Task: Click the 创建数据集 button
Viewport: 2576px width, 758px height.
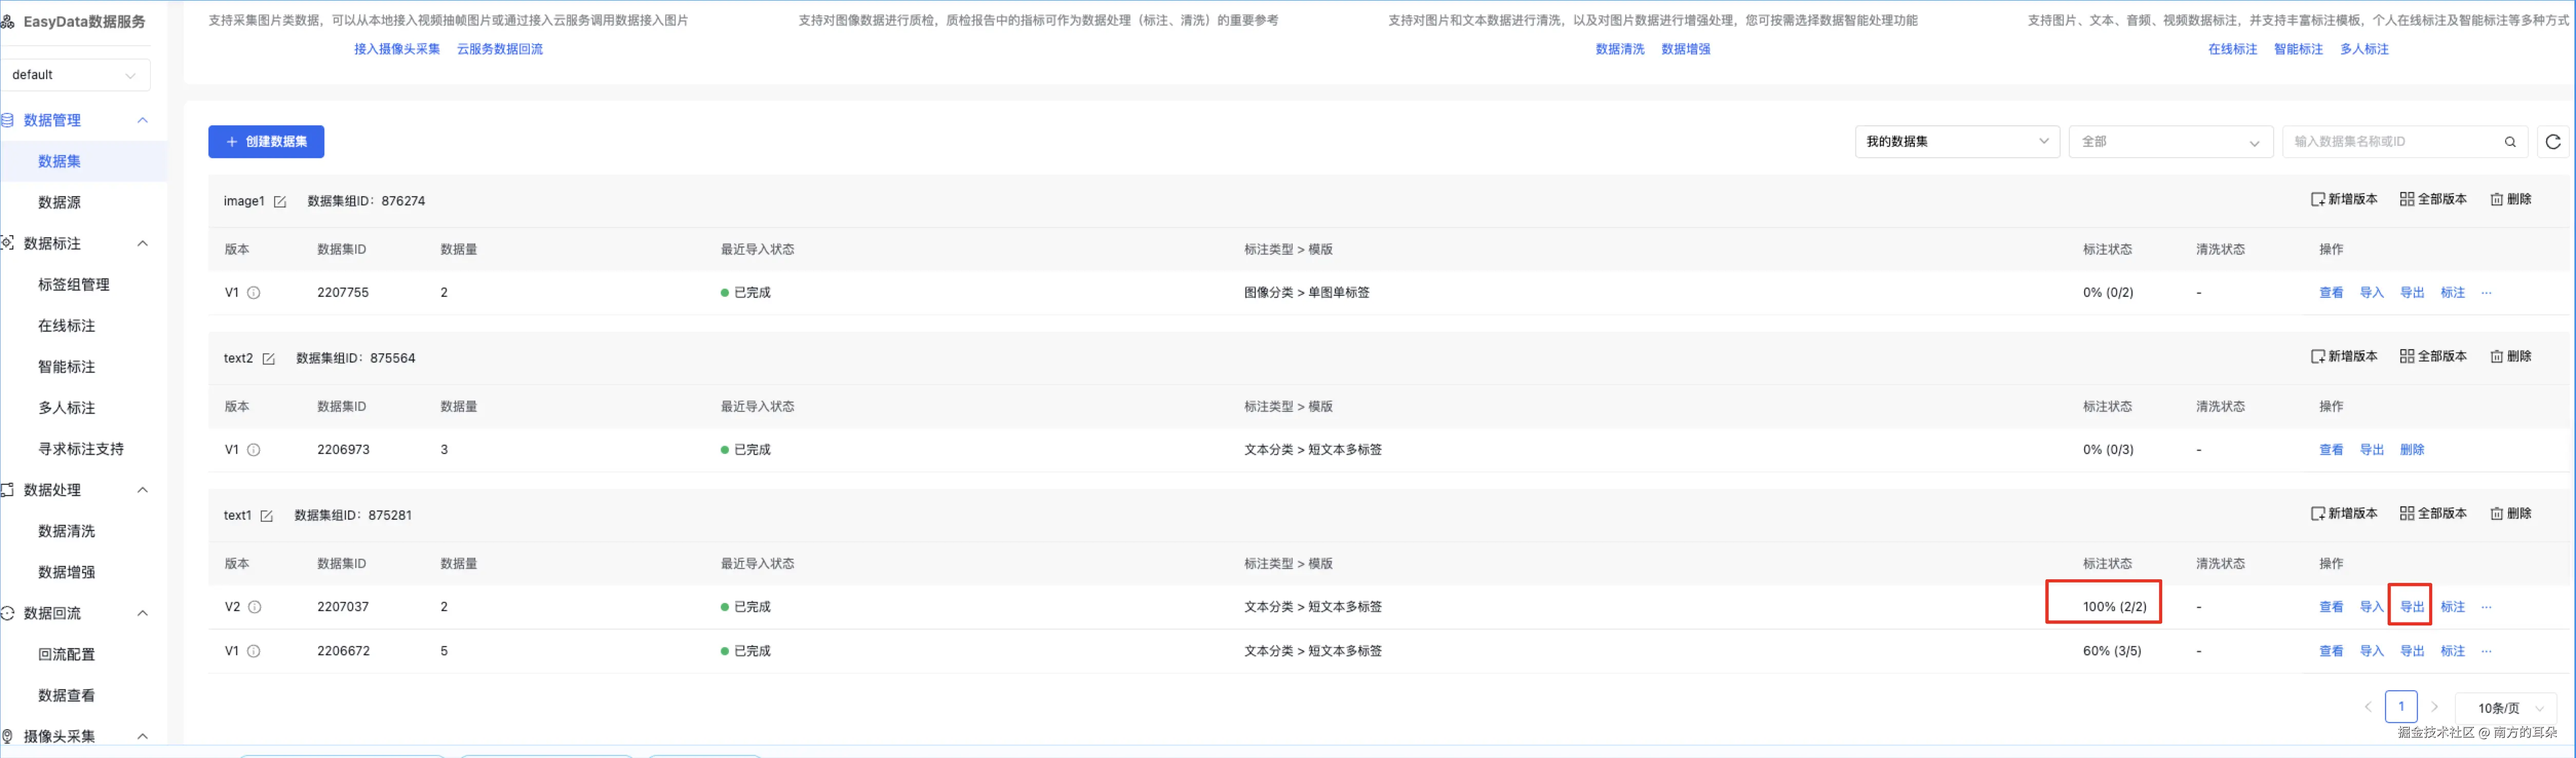Action: click(266, 142)
